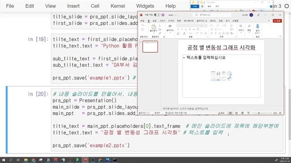Click the align left icon
The width and height of the screenshot is (291, 163).
[212, 34]
